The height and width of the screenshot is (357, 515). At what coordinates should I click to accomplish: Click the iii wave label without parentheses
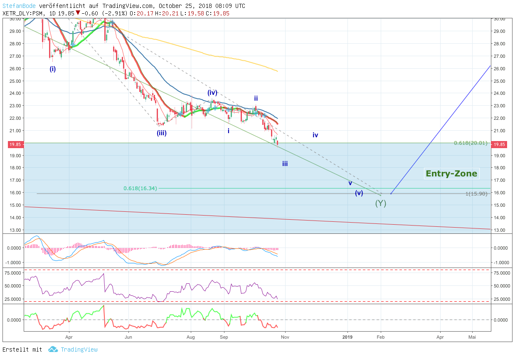click(x=285, y=164)
